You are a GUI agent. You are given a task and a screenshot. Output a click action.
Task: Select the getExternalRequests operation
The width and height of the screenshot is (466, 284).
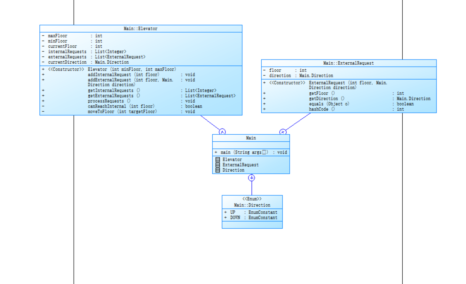[139, 96]
